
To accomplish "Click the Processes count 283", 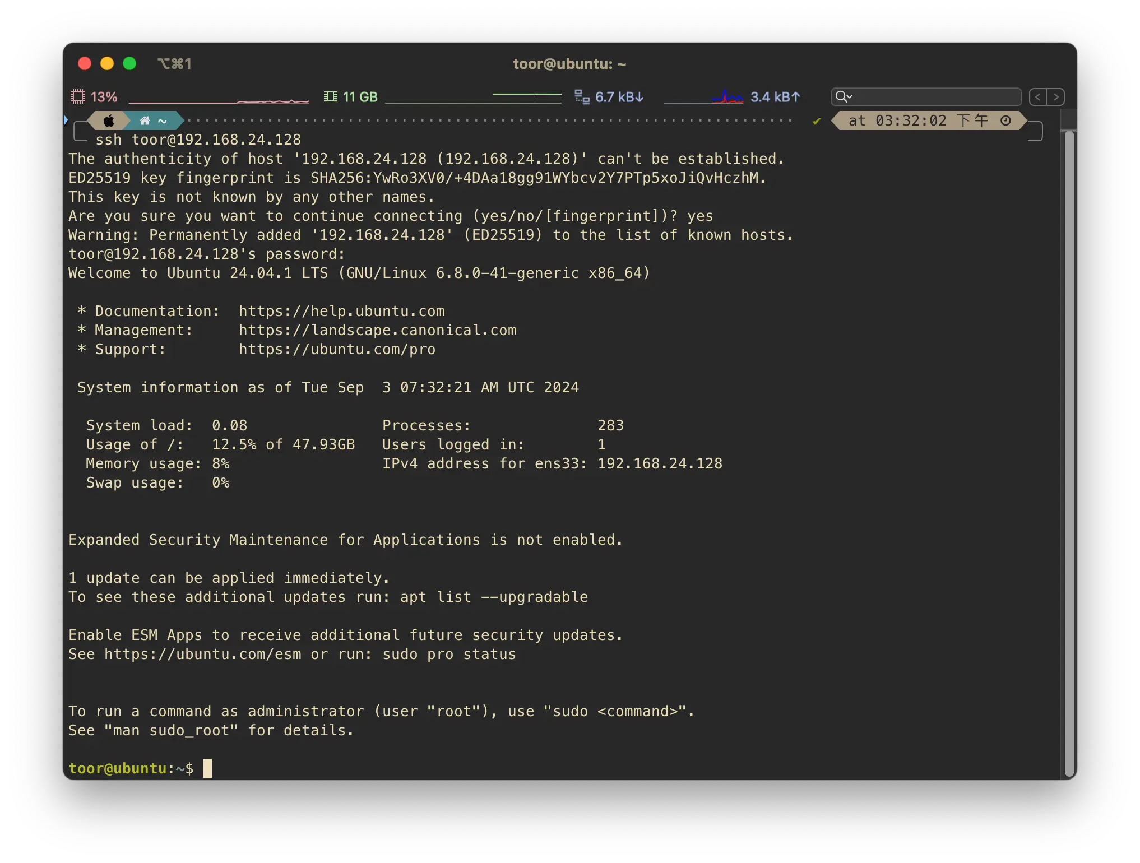I will (x=610, y=425).
